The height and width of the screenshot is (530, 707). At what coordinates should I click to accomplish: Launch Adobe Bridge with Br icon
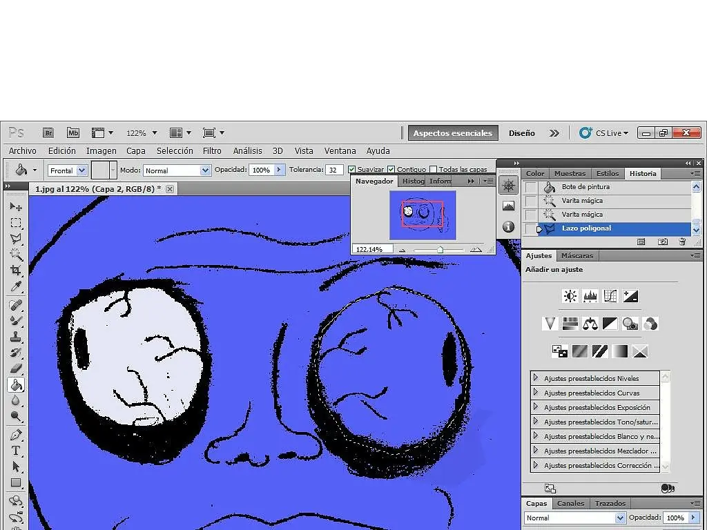tap(48, 133)
